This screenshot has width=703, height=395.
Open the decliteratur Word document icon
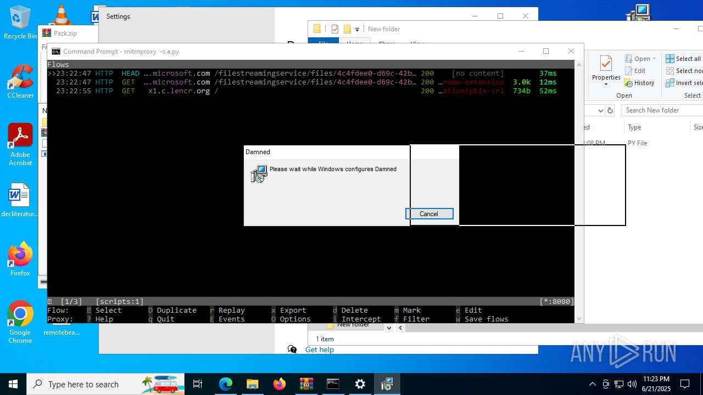click(20, 200)
